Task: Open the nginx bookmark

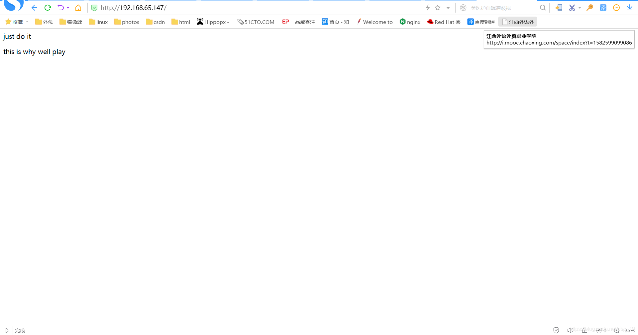Action: 410,22
